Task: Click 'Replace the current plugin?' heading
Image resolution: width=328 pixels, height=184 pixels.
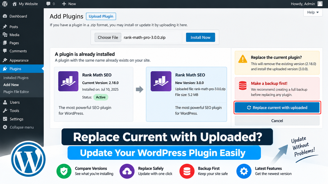Action: point(276,57)
